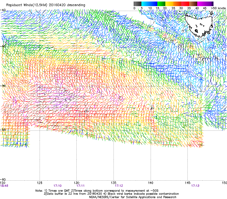Click the cyan 5-10 knots legend swatch
227x199 pixels.
coord(145,4)
